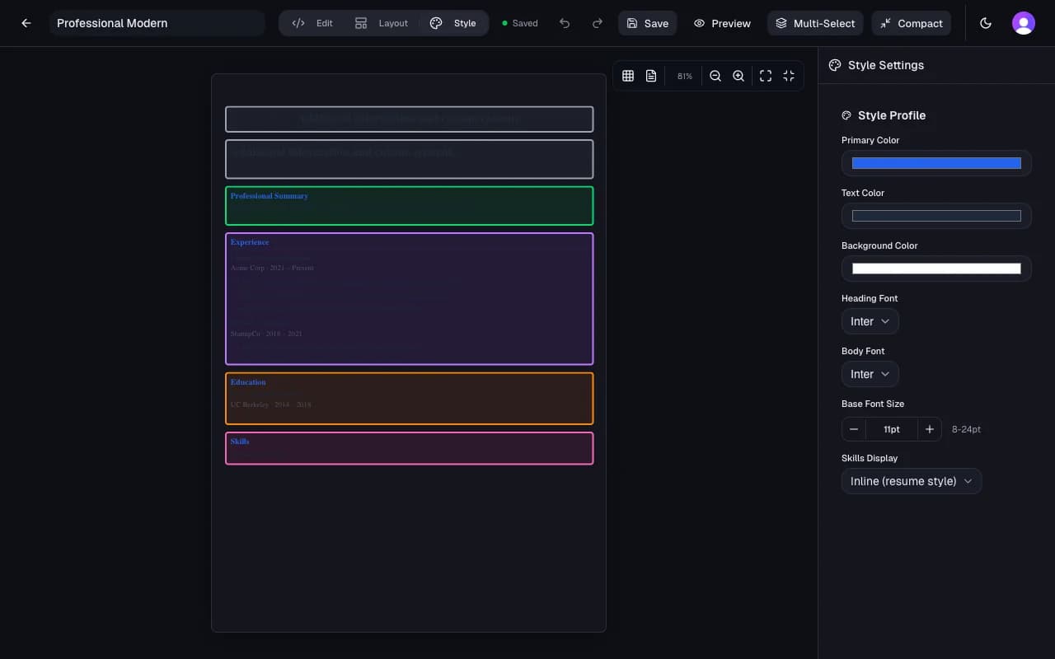The image size is (1055, 659).
Task: Click the Saved status indicator
Action: tap(520, 23)
